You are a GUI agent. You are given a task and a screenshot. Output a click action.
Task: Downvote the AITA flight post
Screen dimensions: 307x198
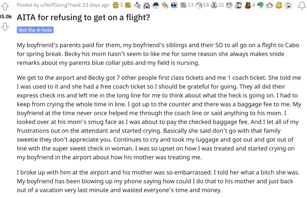point(5,27)
